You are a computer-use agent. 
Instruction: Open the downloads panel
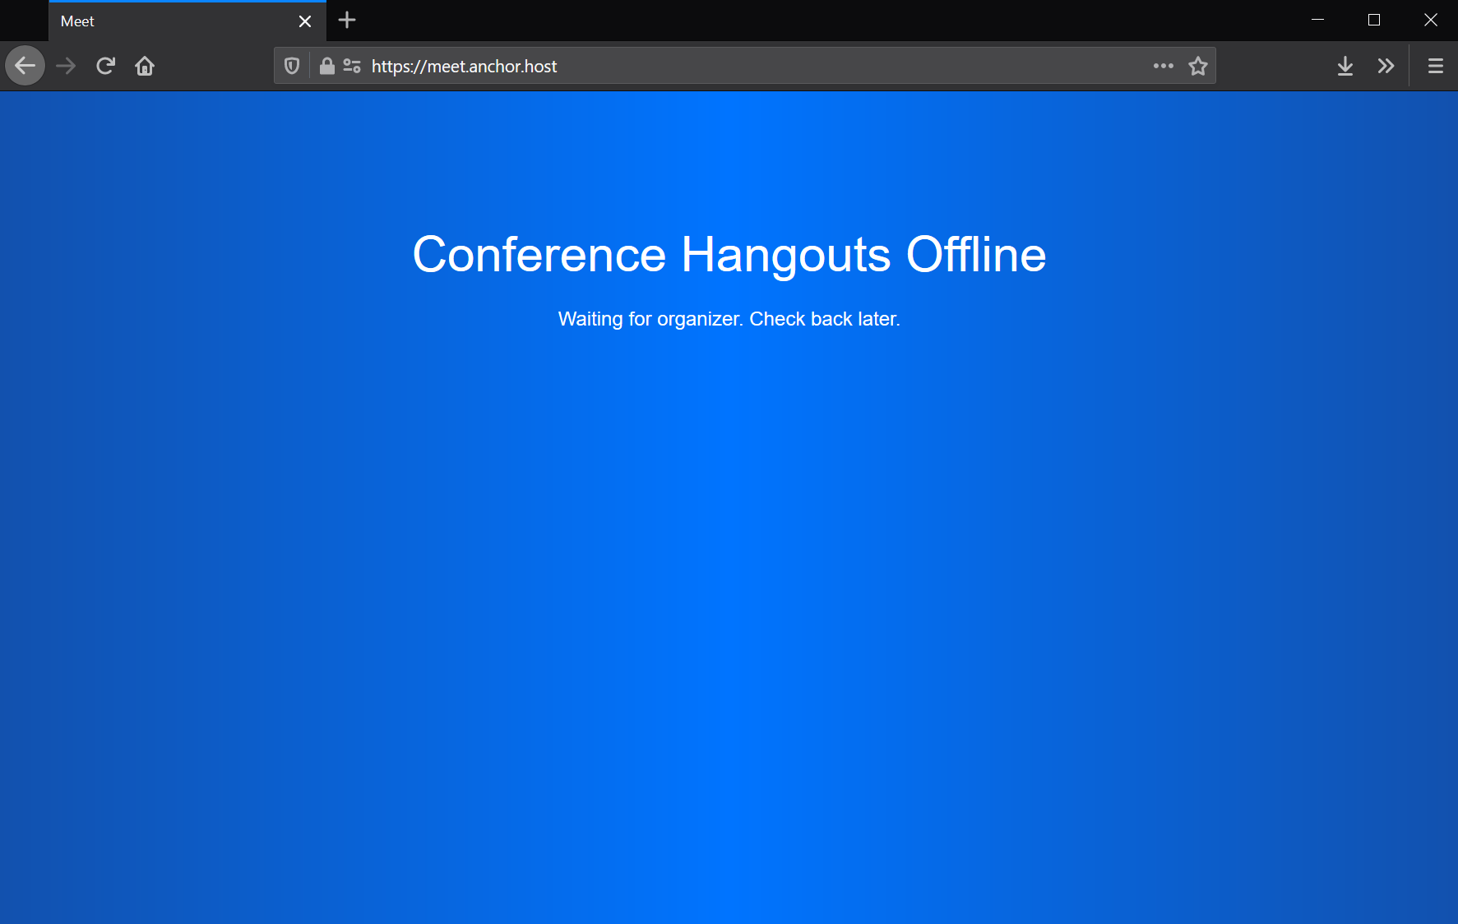click(x=1345, y=66)
